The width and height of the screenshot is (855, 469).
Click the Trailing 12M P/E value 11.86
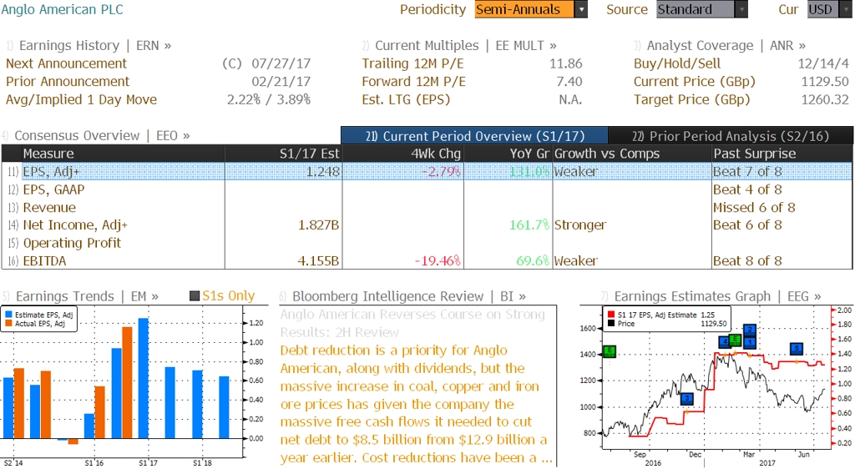click(x=566, y=63)
